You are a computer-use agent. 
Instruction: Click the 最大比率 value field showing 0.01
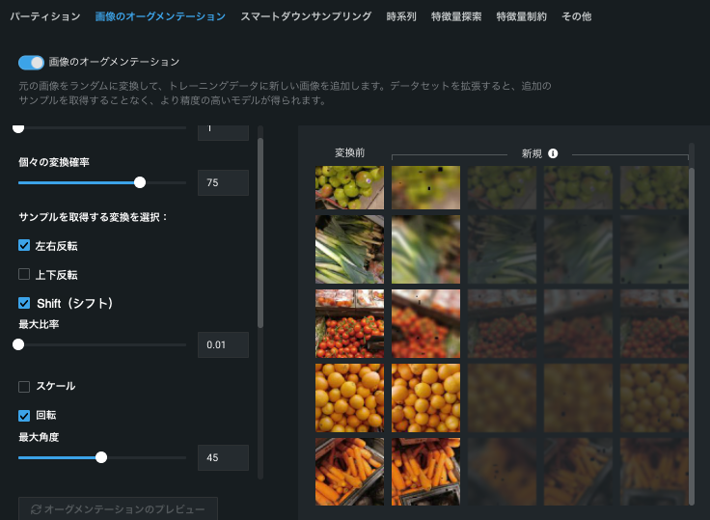[223, 344]
